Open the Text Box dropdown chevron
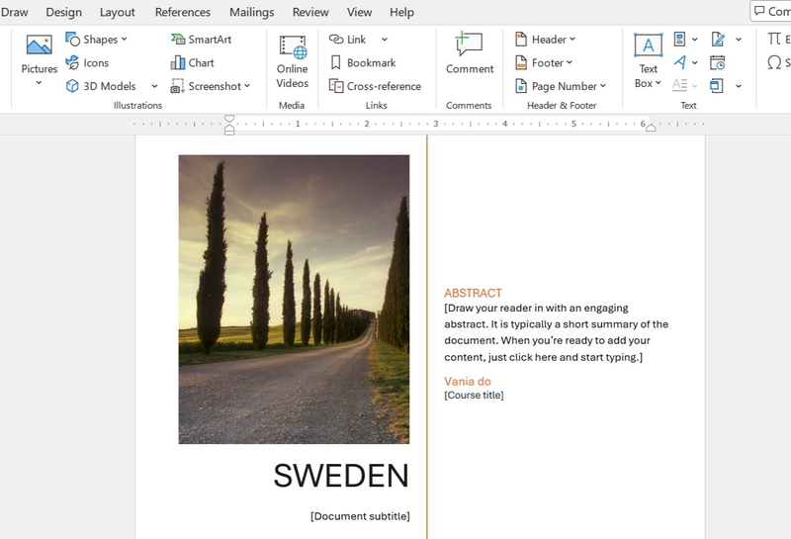The image size is (791, 539). tap(659, 83)
